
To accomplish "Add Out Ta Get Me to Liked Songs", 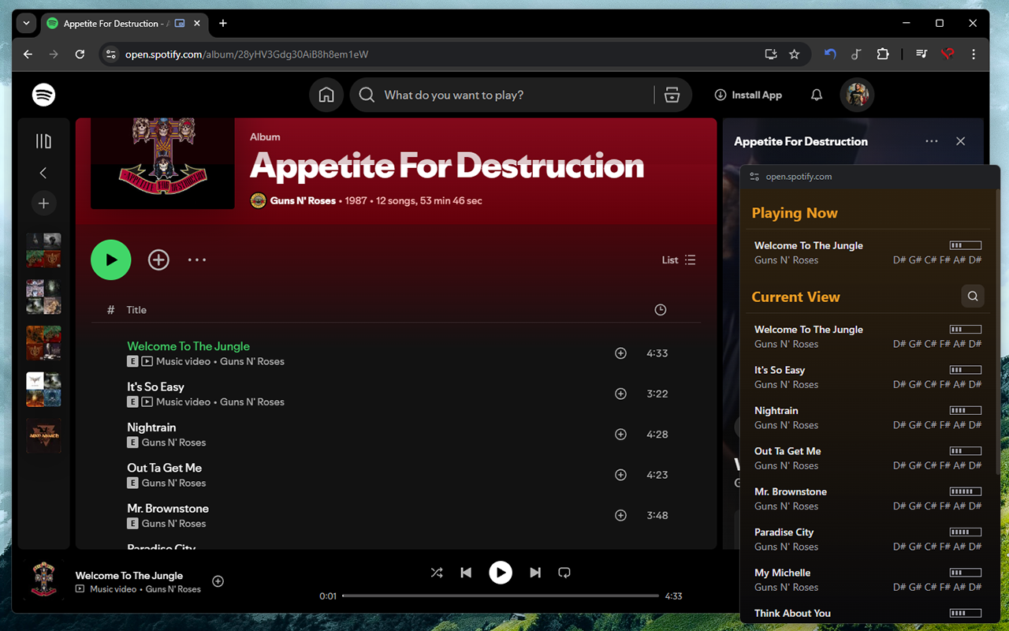I will 620,475.
